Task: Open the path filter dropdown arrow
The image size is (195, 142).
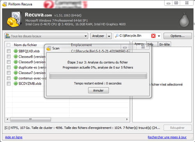Action: pyautogui.click(x=159, y=36)
